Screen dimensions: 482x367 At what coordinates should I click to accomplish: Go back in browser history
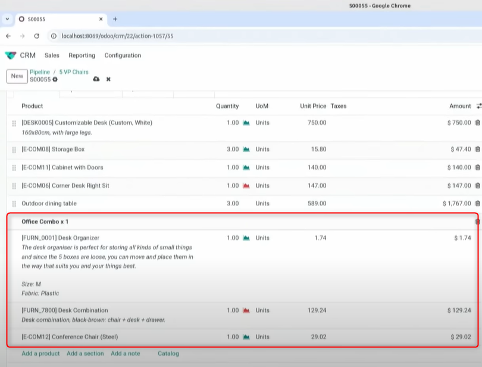click(8, 36)
